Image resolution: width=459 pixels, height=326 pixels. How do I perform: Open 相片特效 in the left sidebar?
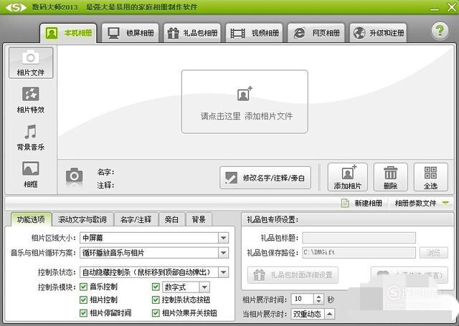pyautogui.click(x=31, y=100)
